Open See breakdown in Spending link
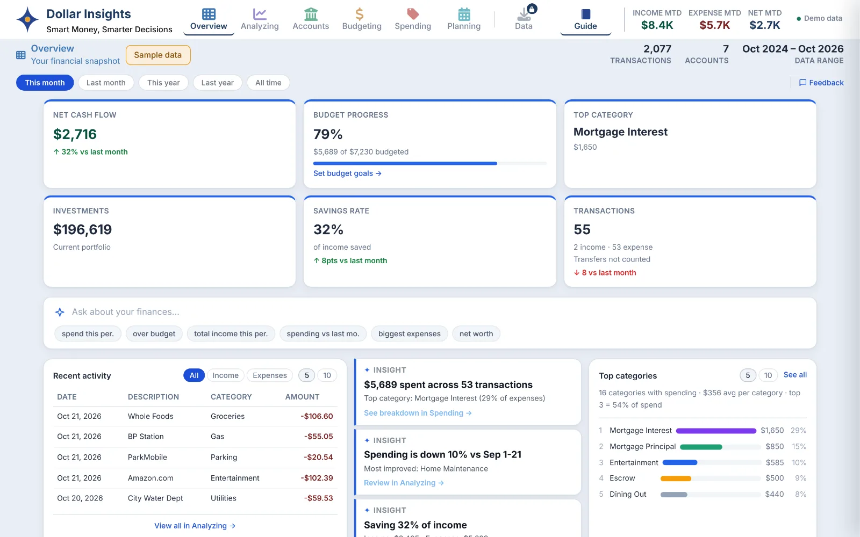The image size is (860, 537). point(418,413)
